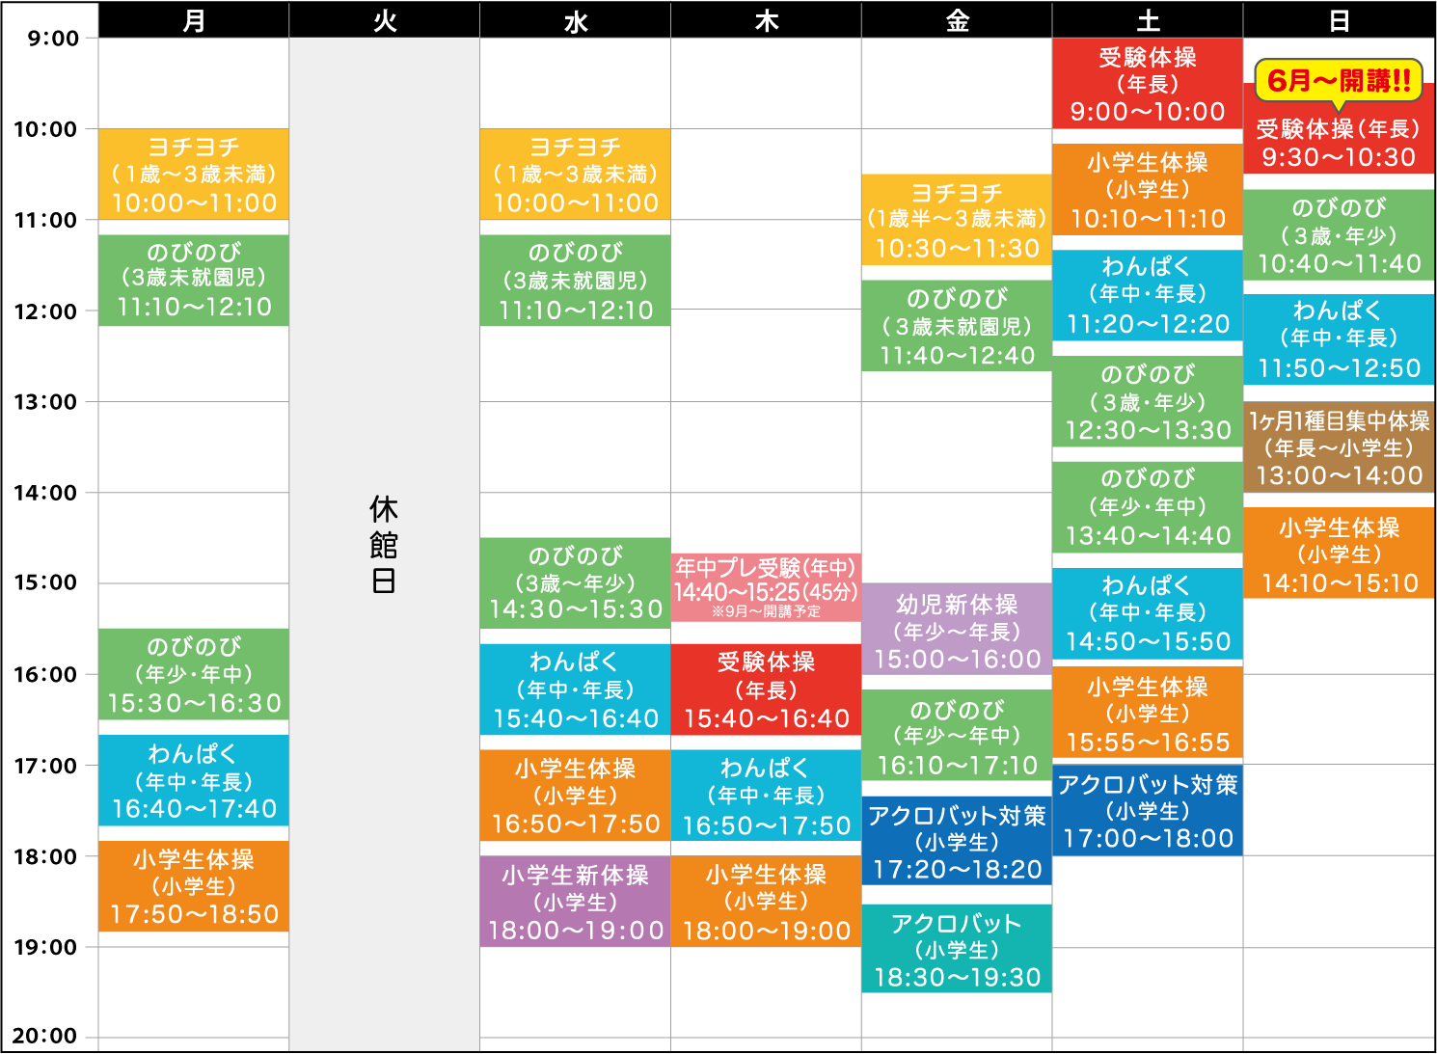Open the 幼児新体操 15:00〜16:00 class block

[x=958, y=629]
